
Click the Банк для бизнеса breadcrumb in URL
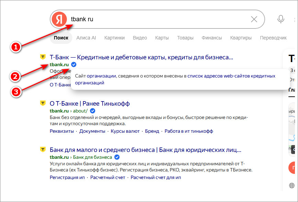point(93,157)
